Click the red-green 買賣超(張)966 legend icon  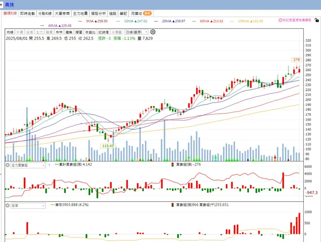click(173, 205)
